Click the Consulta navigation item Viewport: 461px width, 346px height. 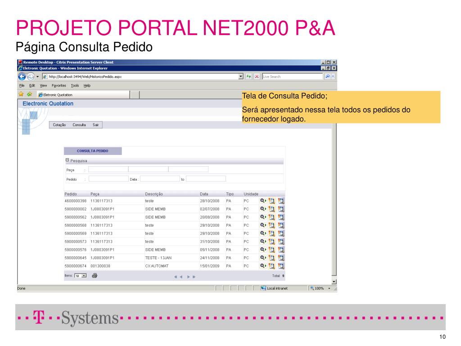point(79,125)
